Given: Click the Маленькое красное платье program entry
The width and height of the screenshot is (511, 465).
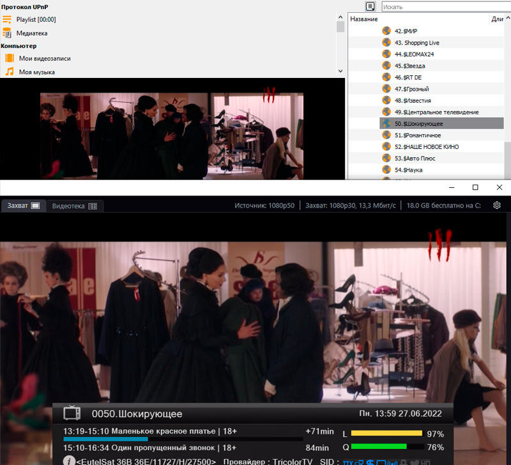Looking at the screenshot, I should coord(150,431).
